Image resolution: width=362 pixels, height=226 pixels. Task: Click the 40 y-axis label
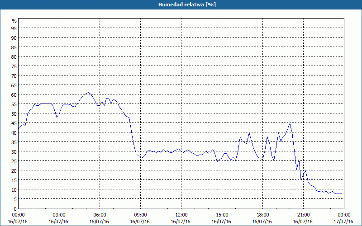click(x=14, y=132)
